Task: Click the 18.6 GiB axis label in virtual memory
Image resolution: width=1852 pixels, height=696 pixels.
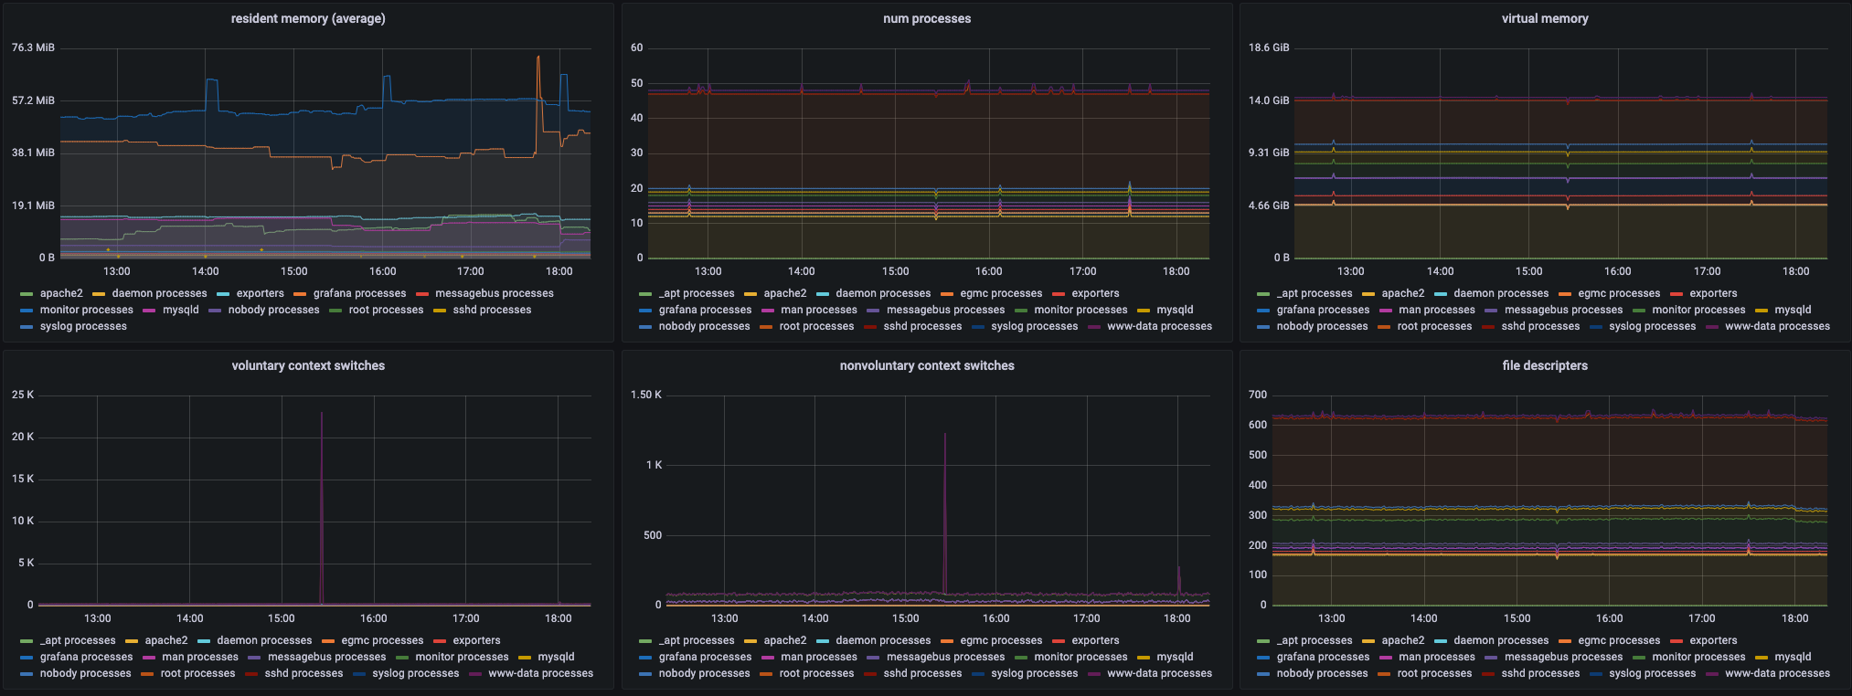Action: [1269, 47]
